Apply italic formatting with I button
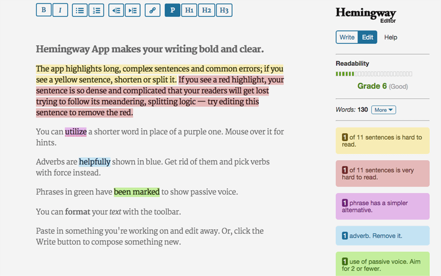 pos(60,10)
